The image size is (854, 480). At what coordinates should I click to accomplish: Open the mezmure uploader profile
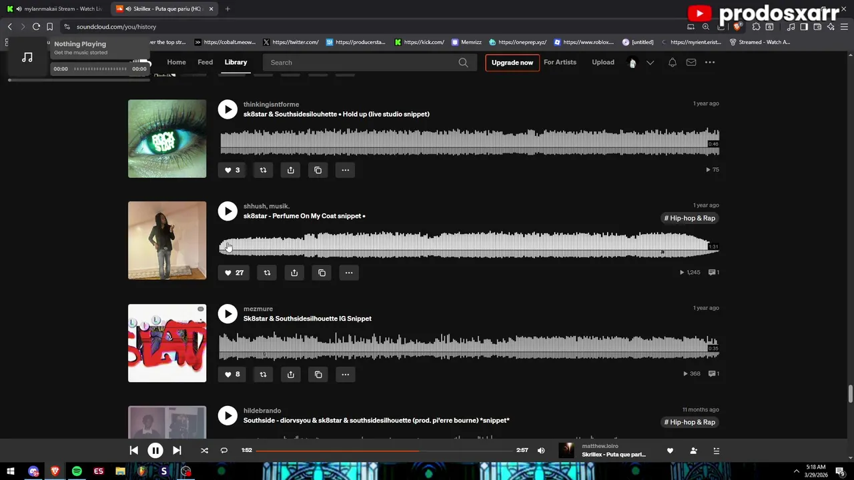(258, 309)
